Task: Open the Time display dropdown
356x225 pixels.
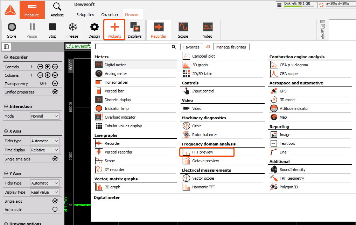Action: [45, 150]
